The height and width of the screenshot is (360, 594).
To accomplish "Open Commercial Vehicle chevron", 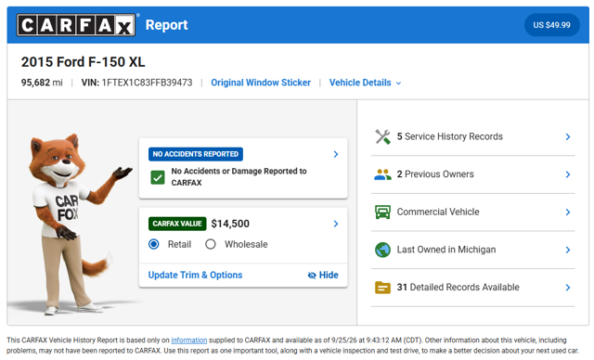I will tap(567, 212).
